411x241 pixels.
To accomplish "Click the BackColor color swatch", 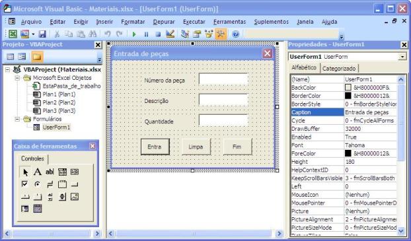I will pos(348,88).
